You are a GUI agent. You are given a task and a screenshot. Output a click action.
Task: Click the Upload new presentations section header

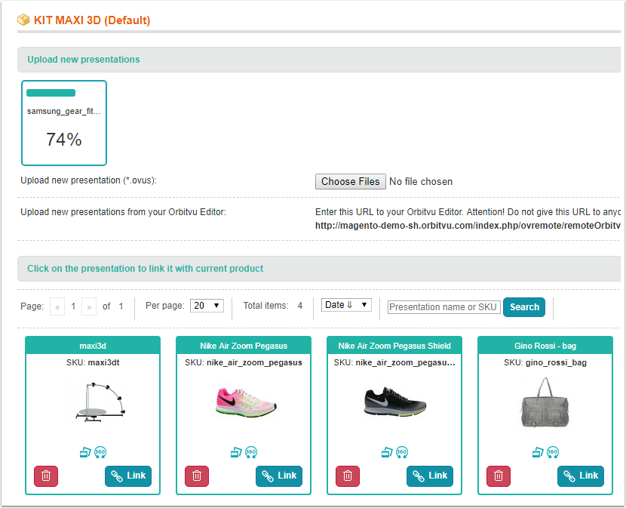(319, 60)
